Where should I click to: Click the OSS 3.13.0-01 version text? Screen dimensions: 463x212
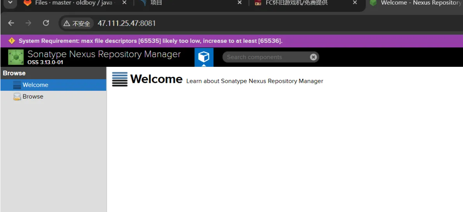(45, 62)
